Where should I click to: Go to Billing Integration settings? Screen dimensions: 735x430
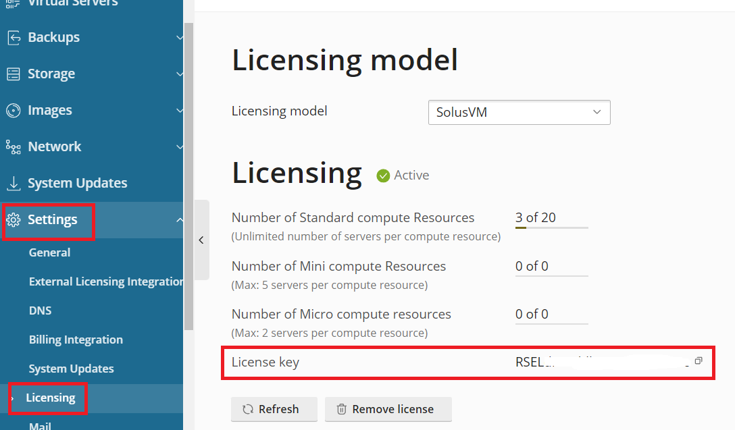pos(76,340)
